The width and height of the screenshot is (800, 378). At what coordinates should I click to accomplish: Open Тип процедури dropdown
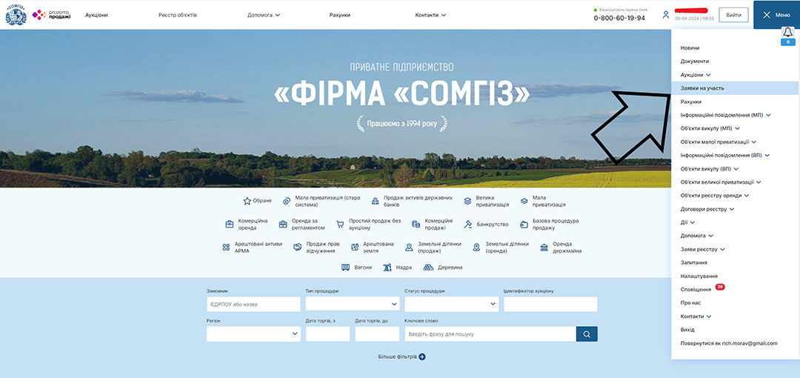click(353, 304)
